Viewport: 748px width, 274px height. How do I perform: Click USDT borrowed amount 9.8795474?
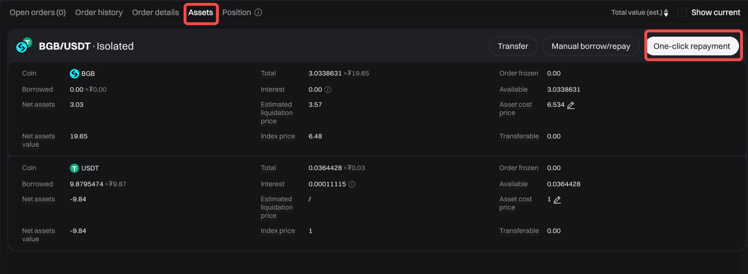(x=86, y=184)
